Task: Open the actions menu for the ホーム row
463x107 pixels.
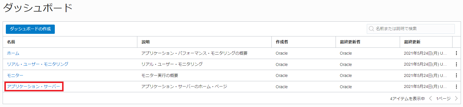Action: [x=456, y=53]
